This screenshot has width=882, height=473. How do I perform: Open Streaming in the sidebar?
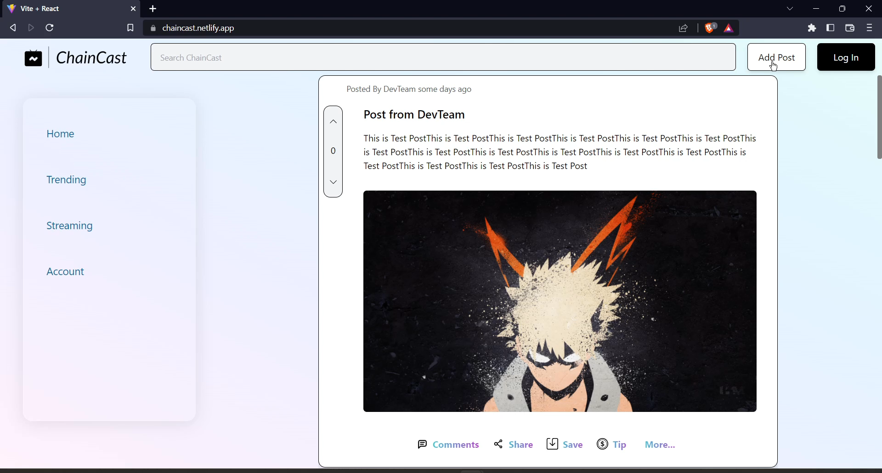point(69,225)
